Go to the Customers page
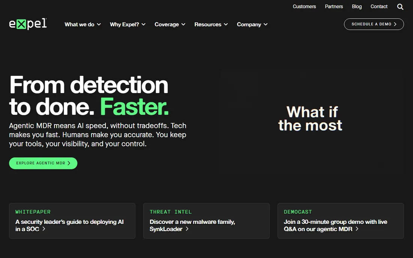 click(x=304, y=7)
